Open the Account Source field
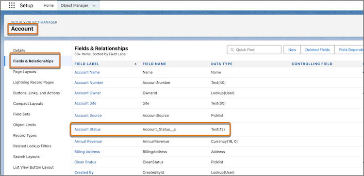Viewport: 364px width, 176px height. 88,115
